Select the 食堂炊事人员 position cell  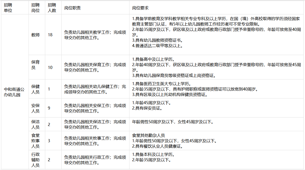35,141
